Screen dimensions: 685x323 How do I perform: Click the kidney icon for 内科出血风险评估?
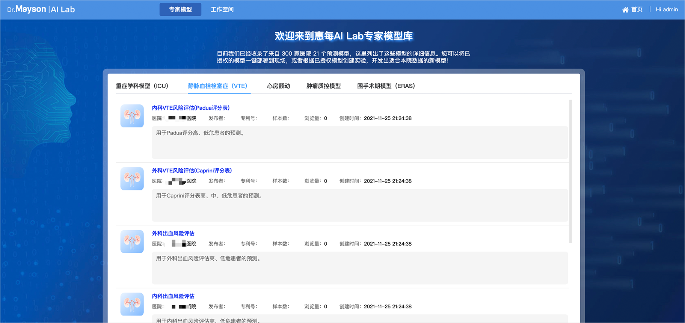pyautogui.click(x=132, y=304)
